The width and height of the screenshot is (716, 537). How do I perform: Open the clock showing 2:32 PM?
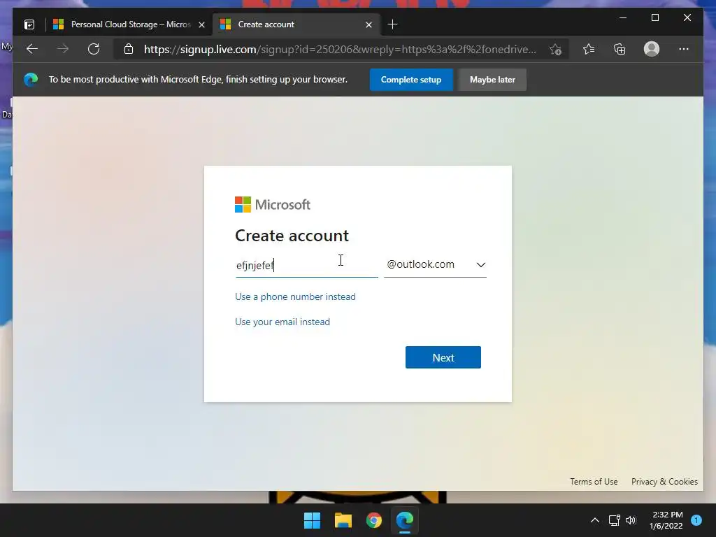coord(666,520)
